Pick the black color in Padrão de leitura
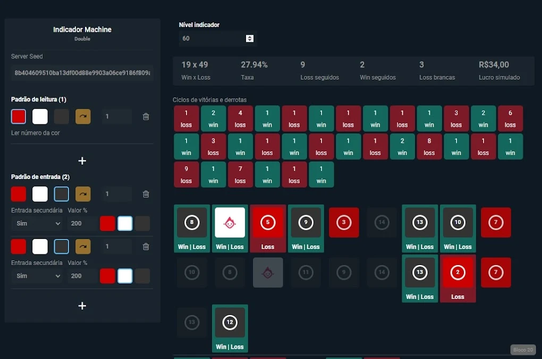The width and height of the screenshot is (542, 359). click(x=62, y=116)
